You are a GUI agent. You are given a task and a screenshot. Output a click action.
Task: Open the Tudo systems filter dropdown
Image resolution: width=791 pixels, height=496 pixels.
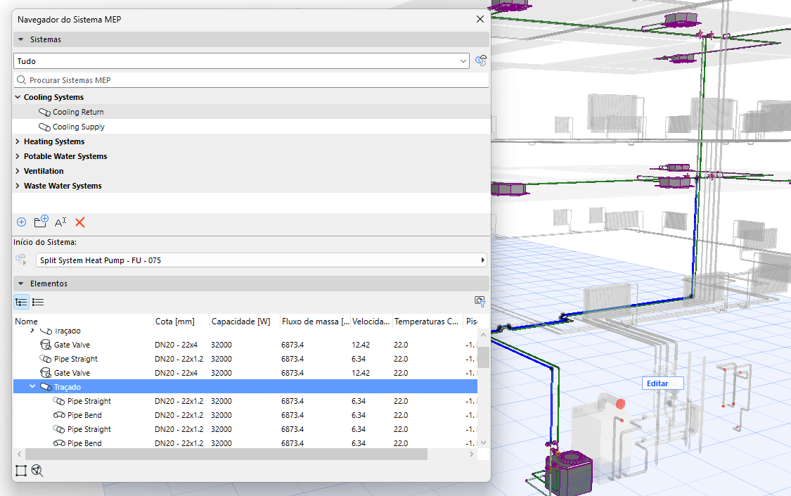[241, 61]
